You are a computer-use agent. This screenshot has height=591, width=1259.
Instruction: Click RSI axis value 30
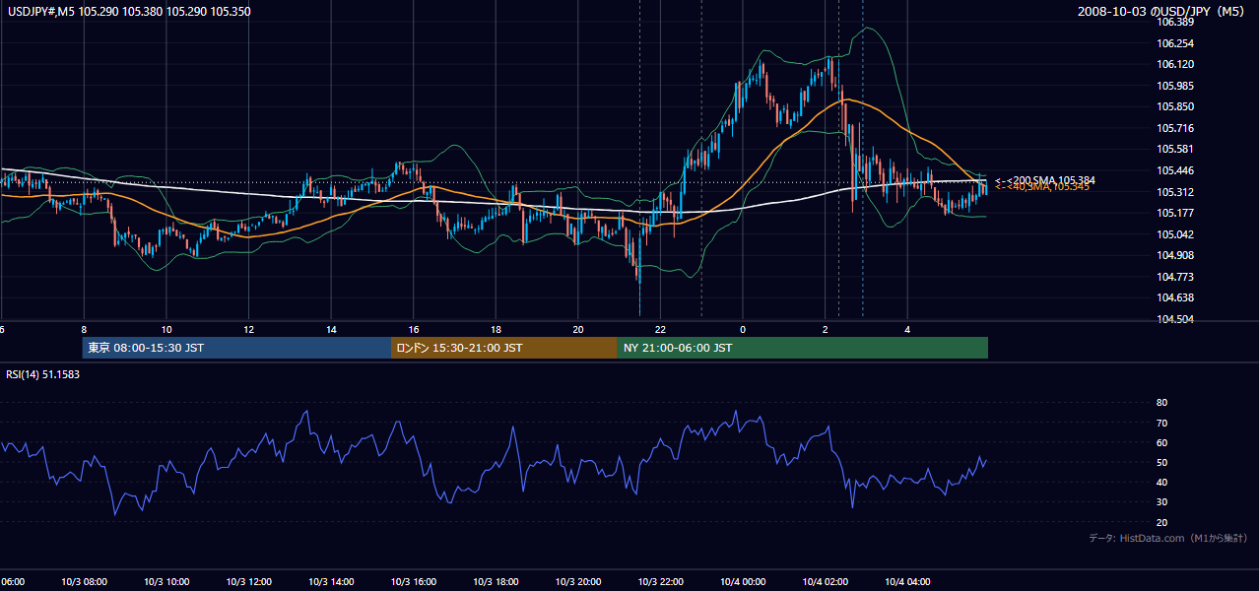[1161, 501]
